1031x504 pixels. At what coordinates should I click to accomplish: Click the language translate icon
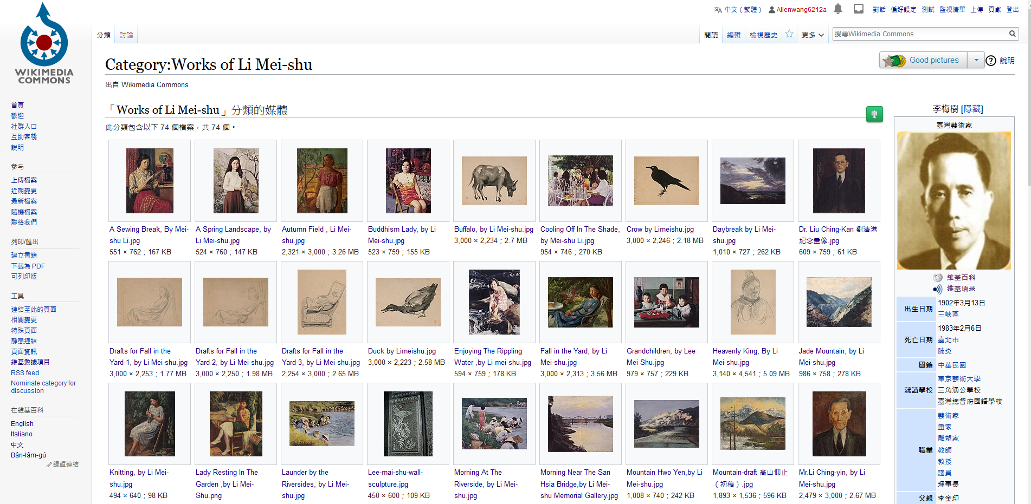click(x=718, y=10)
